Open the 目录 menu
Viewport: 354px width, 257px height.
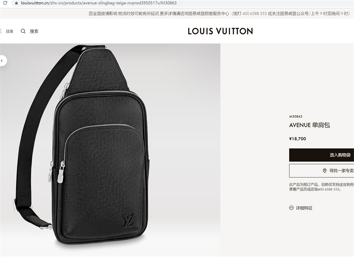click(x=10, y=31)
